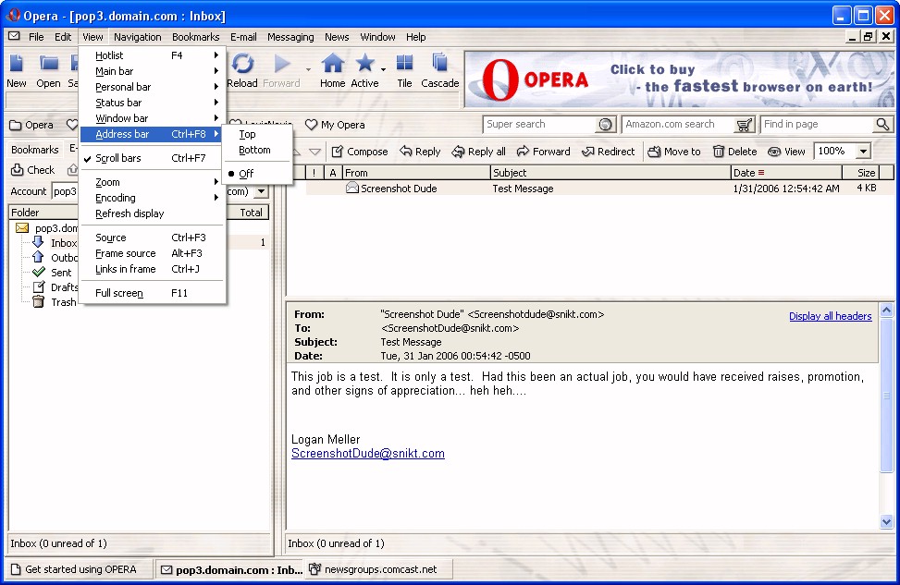Toggle the Scroll bars checked option

[118, 158]
